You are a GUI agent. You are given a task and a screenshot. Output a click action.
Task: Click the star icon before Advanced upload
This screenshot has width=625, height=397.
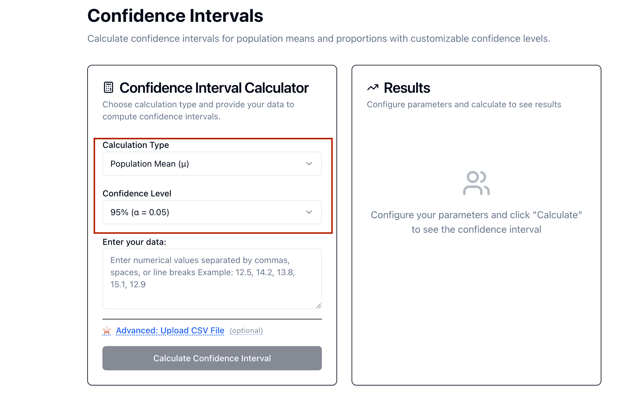[x=107, y=330]
